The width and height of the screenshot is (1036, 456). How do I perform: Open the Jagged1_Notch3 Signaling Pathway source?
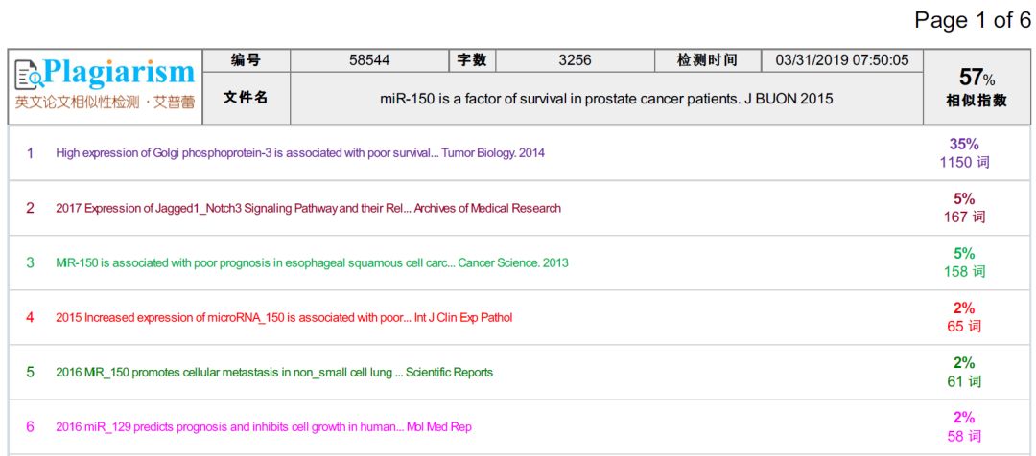pyautogui.click(x=308, y=208)
